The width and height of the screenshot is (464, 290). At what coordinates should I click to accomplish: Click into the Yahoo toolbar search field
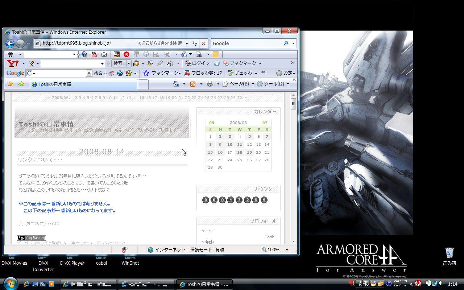pyautogui.click(x=70, y=63)
